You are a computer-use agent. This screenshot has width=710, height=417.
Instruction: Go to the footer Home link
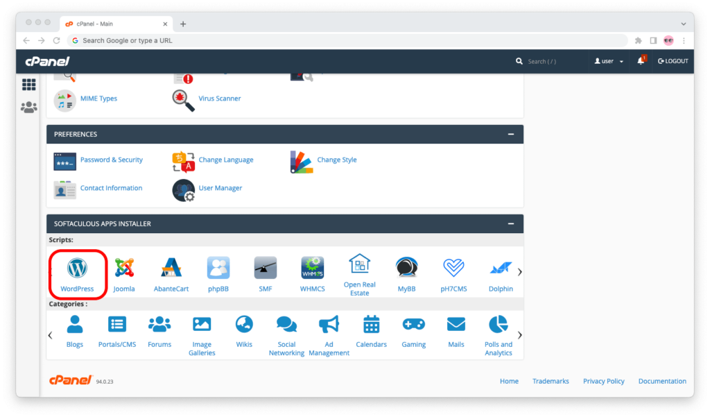pyautogui.click(x=509, y=381)
